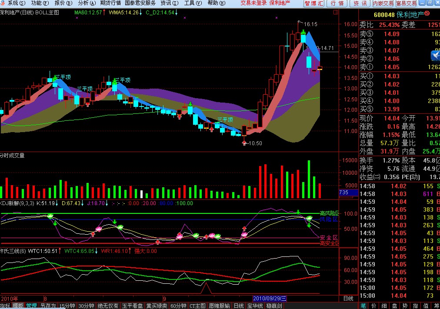Click the 另存为 tab
Viewport: 440px width, 309px height.
48,306
